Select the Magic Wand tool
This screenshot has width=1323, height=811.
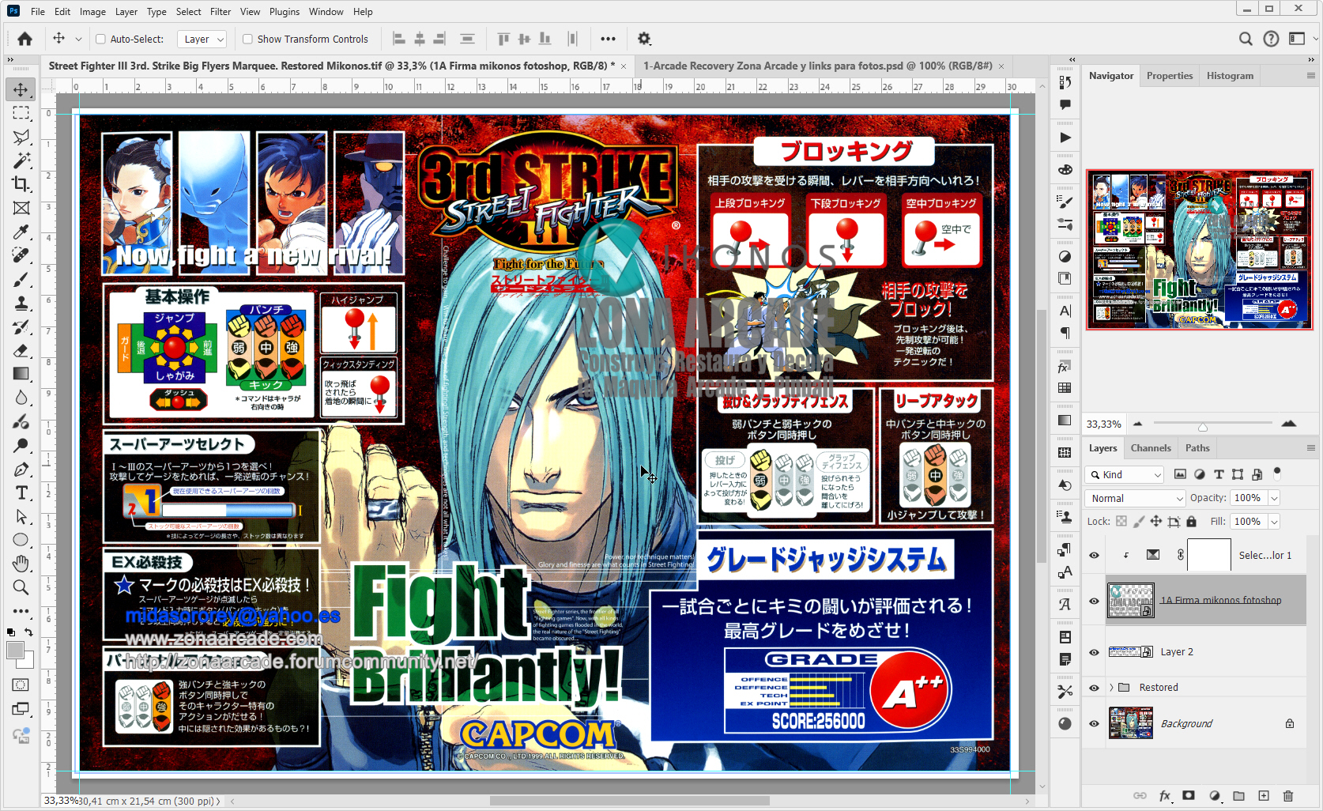[x=21, y=160]
